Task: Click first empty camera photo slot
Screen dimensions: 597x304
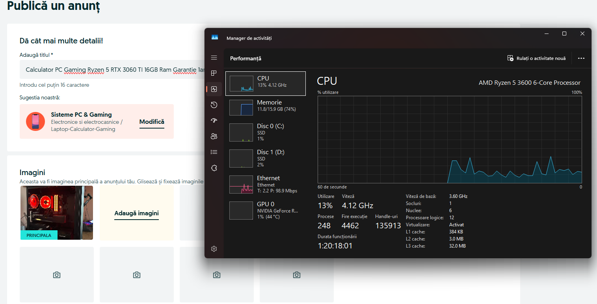Action: coord(57,275)
